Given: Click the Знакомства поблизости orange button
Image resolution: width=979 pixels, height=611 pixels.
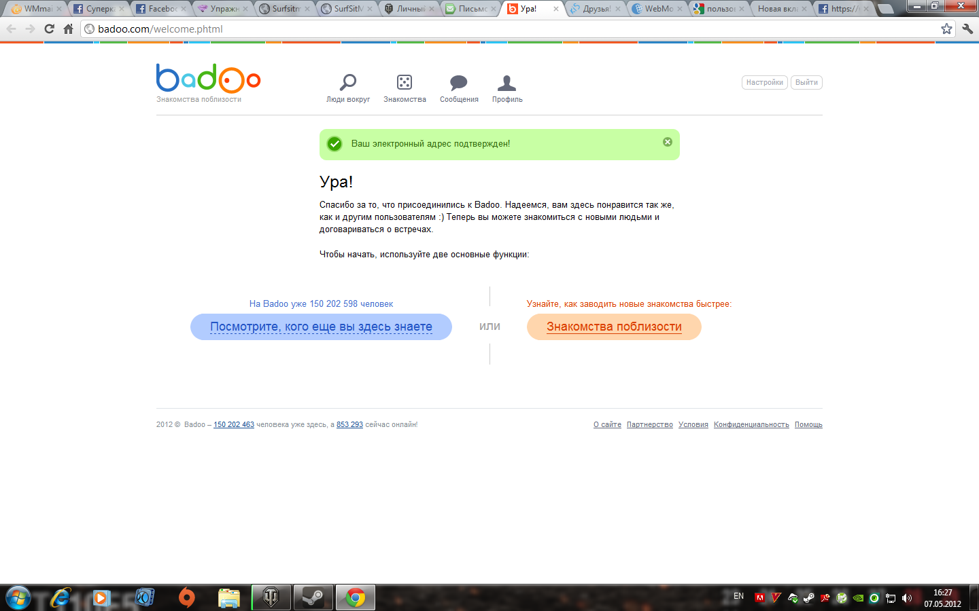Looking at the screenshot, I should coord(614,327).
